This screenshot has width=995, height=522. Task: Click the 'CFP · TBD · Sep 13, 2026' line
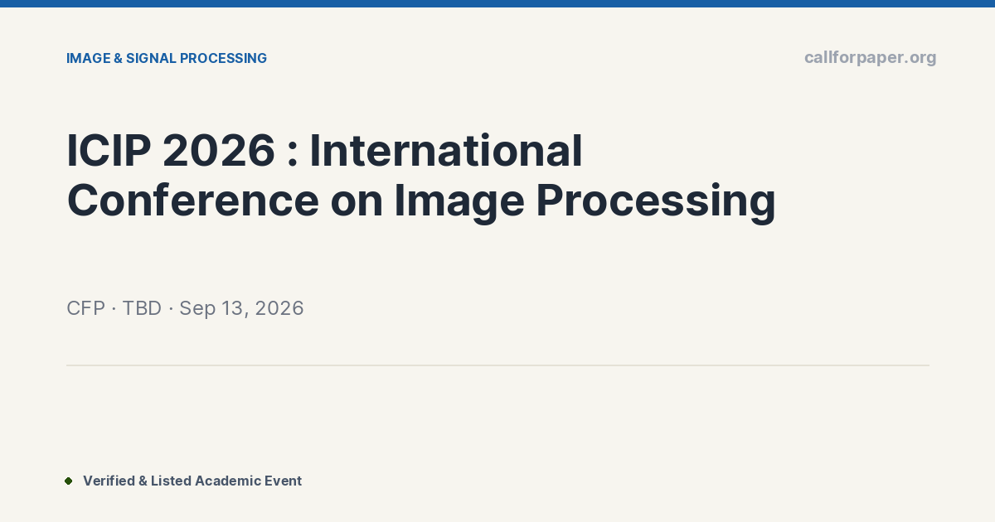[x=185, y=308]
